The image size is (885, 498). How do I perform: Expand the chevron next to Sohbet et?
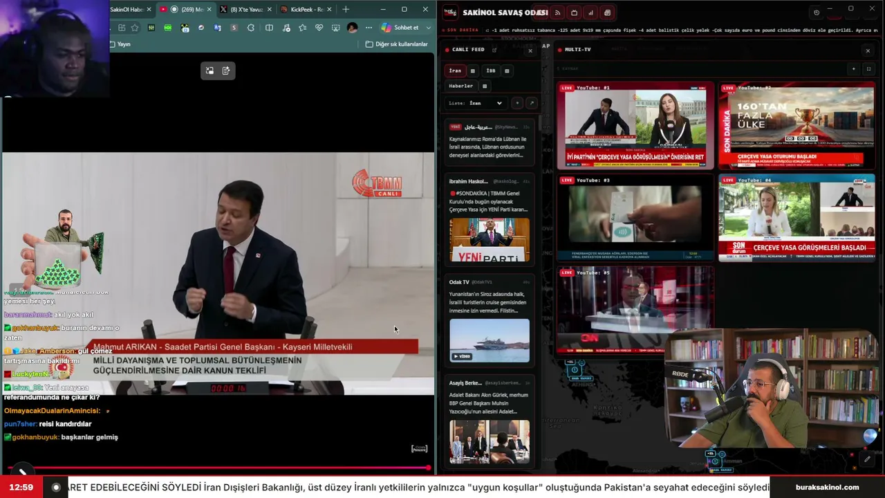click(429, 28)
